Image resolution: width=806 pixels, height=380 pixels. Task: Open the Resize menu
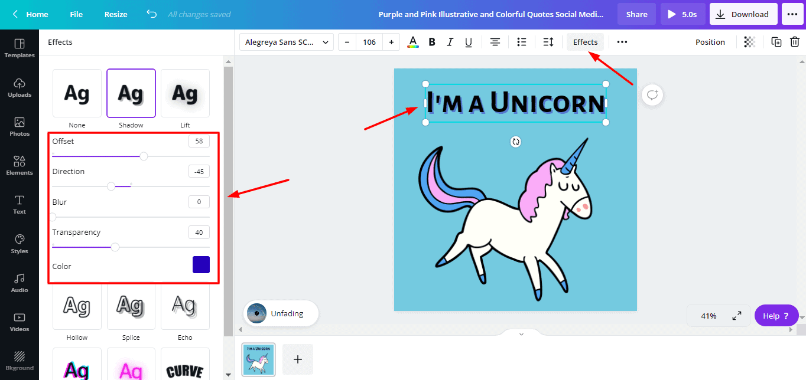pyautogui.click(x=116, y=14)
